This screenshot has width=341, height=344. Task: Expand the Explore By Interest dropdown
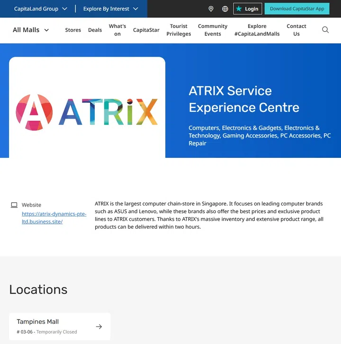click(x=110, y=9)
